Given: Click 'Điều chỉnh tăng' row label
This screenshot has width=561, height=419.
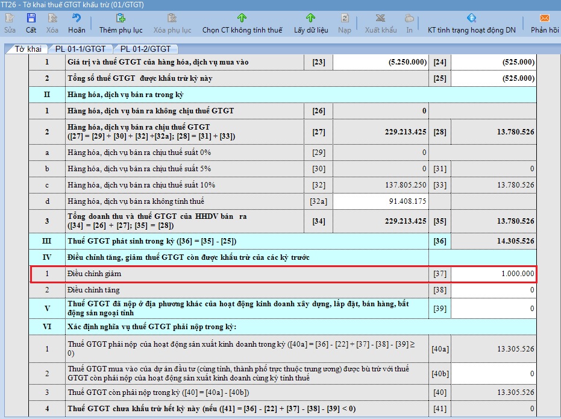Looking at the screenshot, I should (94, 290).
